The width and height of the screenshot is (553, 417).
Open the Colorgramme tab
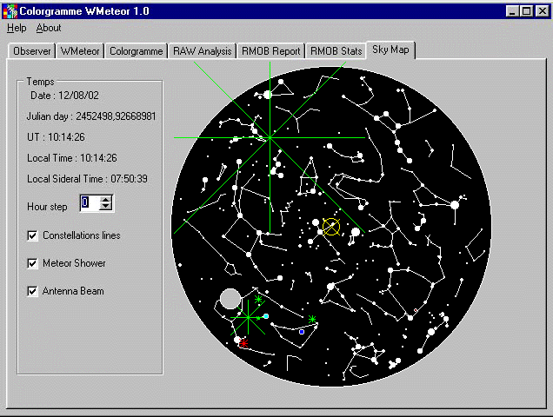click(x=137, y=51)
